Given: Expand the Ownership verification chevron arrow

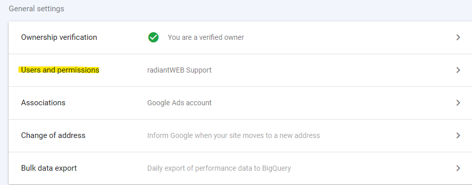Looking at the screenshot, I should click(458, 37).
